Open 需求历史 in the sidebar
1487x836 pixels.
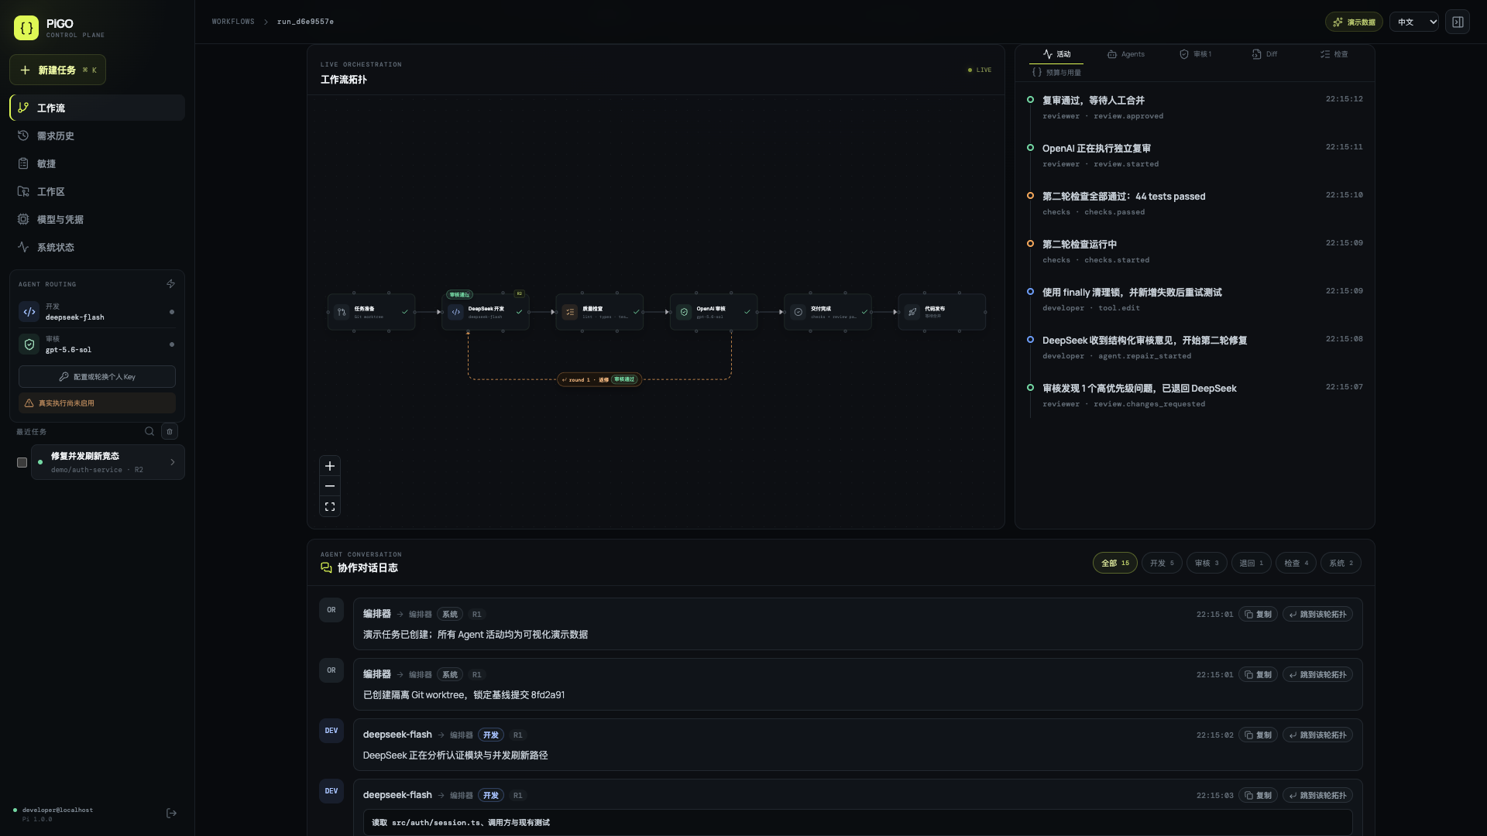tap(97, 135)
